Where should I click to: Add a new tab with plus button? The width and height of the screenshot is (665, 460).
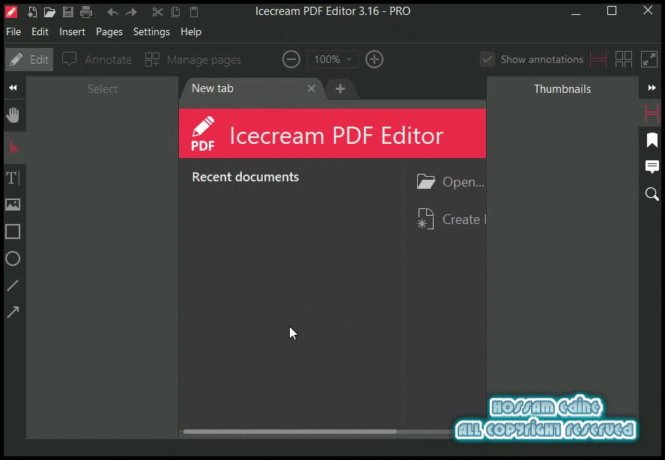pyautogui.click(x=340, y=88)
